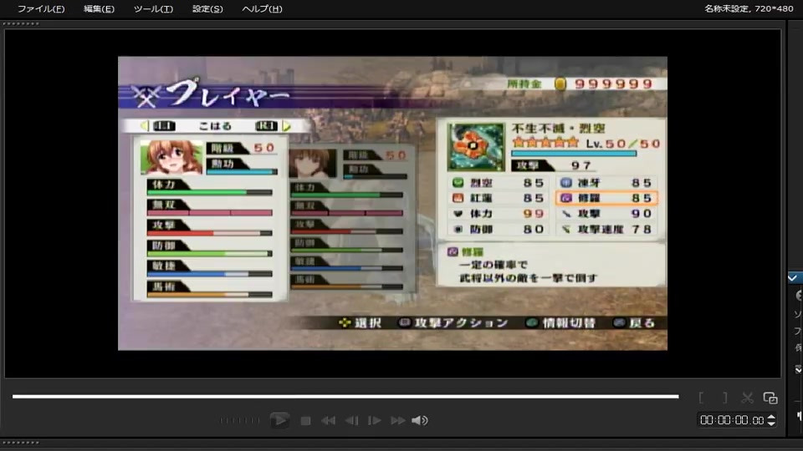Open the 設定(S) menu

[x=207, y=8]
